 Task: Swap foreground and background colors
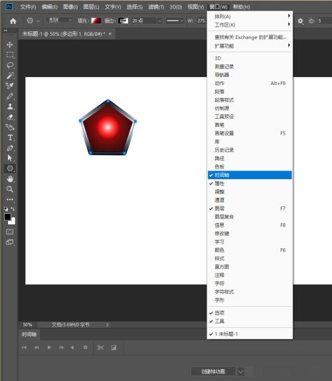click(13, 208)
